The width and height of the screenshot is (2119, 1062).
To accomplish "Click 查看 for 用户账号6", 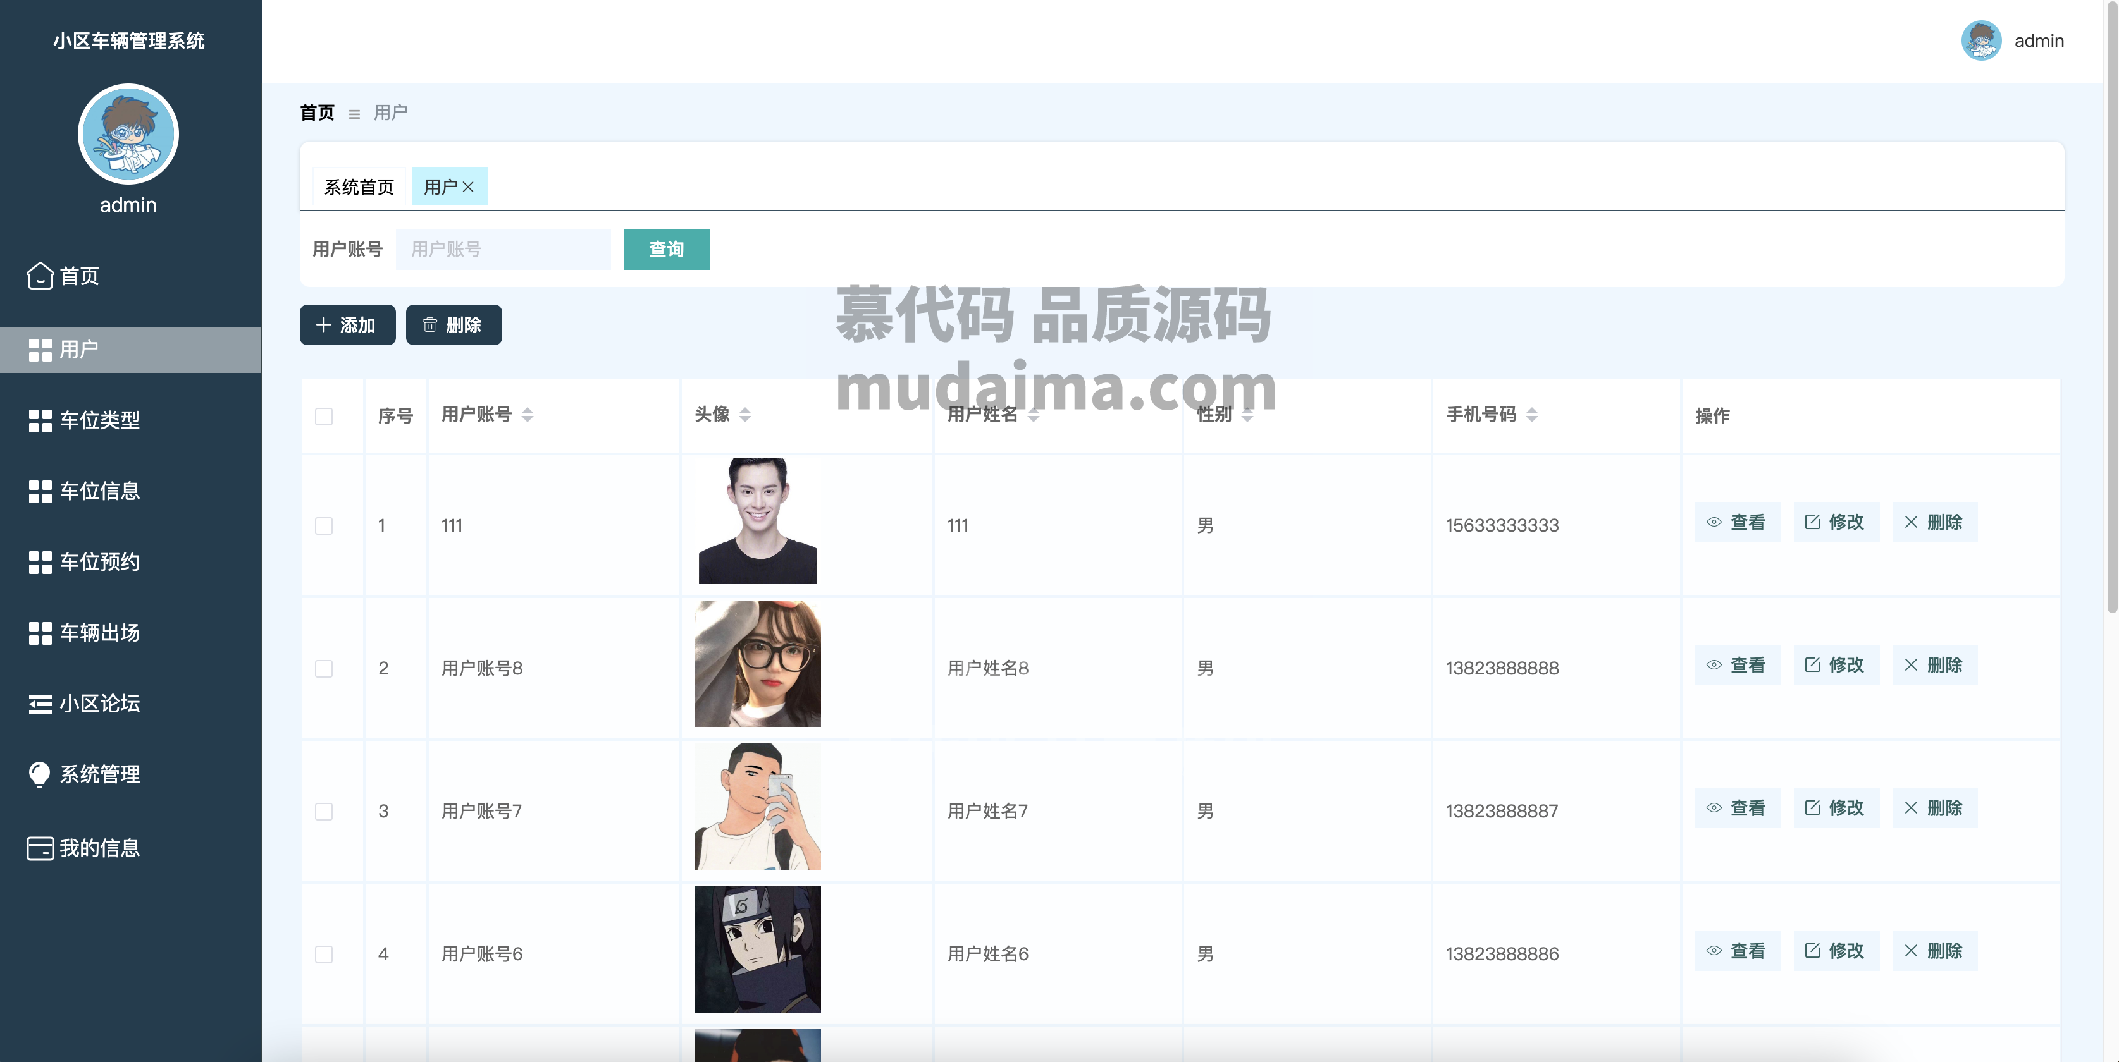I will (x=1738, y=951).
